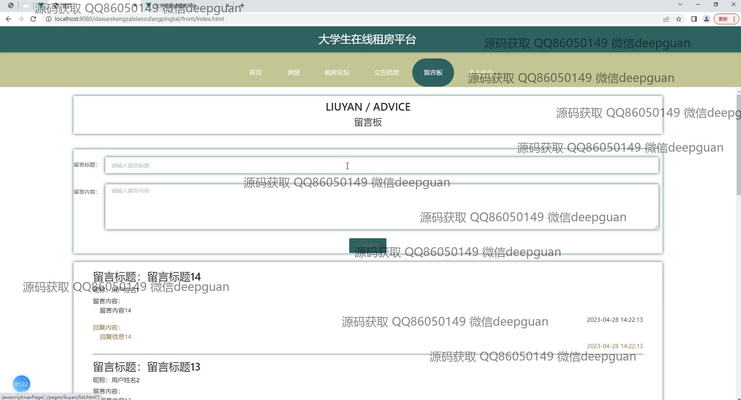Screen dimensions: 741x400
Task: Open 房屋 in site navigation
Action: click(294, 73)
